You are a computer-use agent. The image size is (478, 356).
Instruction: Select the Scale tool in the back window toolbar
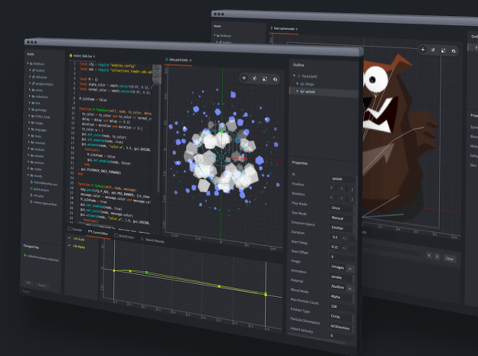click(443, 51)
